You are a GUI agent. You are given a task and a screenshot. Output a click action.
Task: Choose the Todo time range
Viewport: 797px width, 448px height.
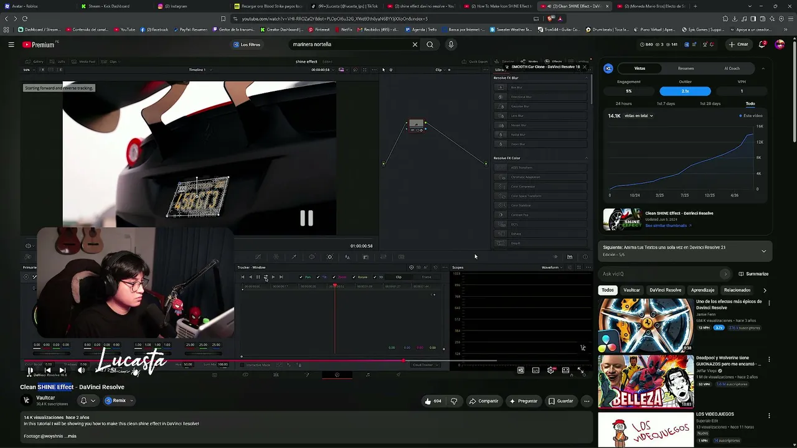click(750, 103)
